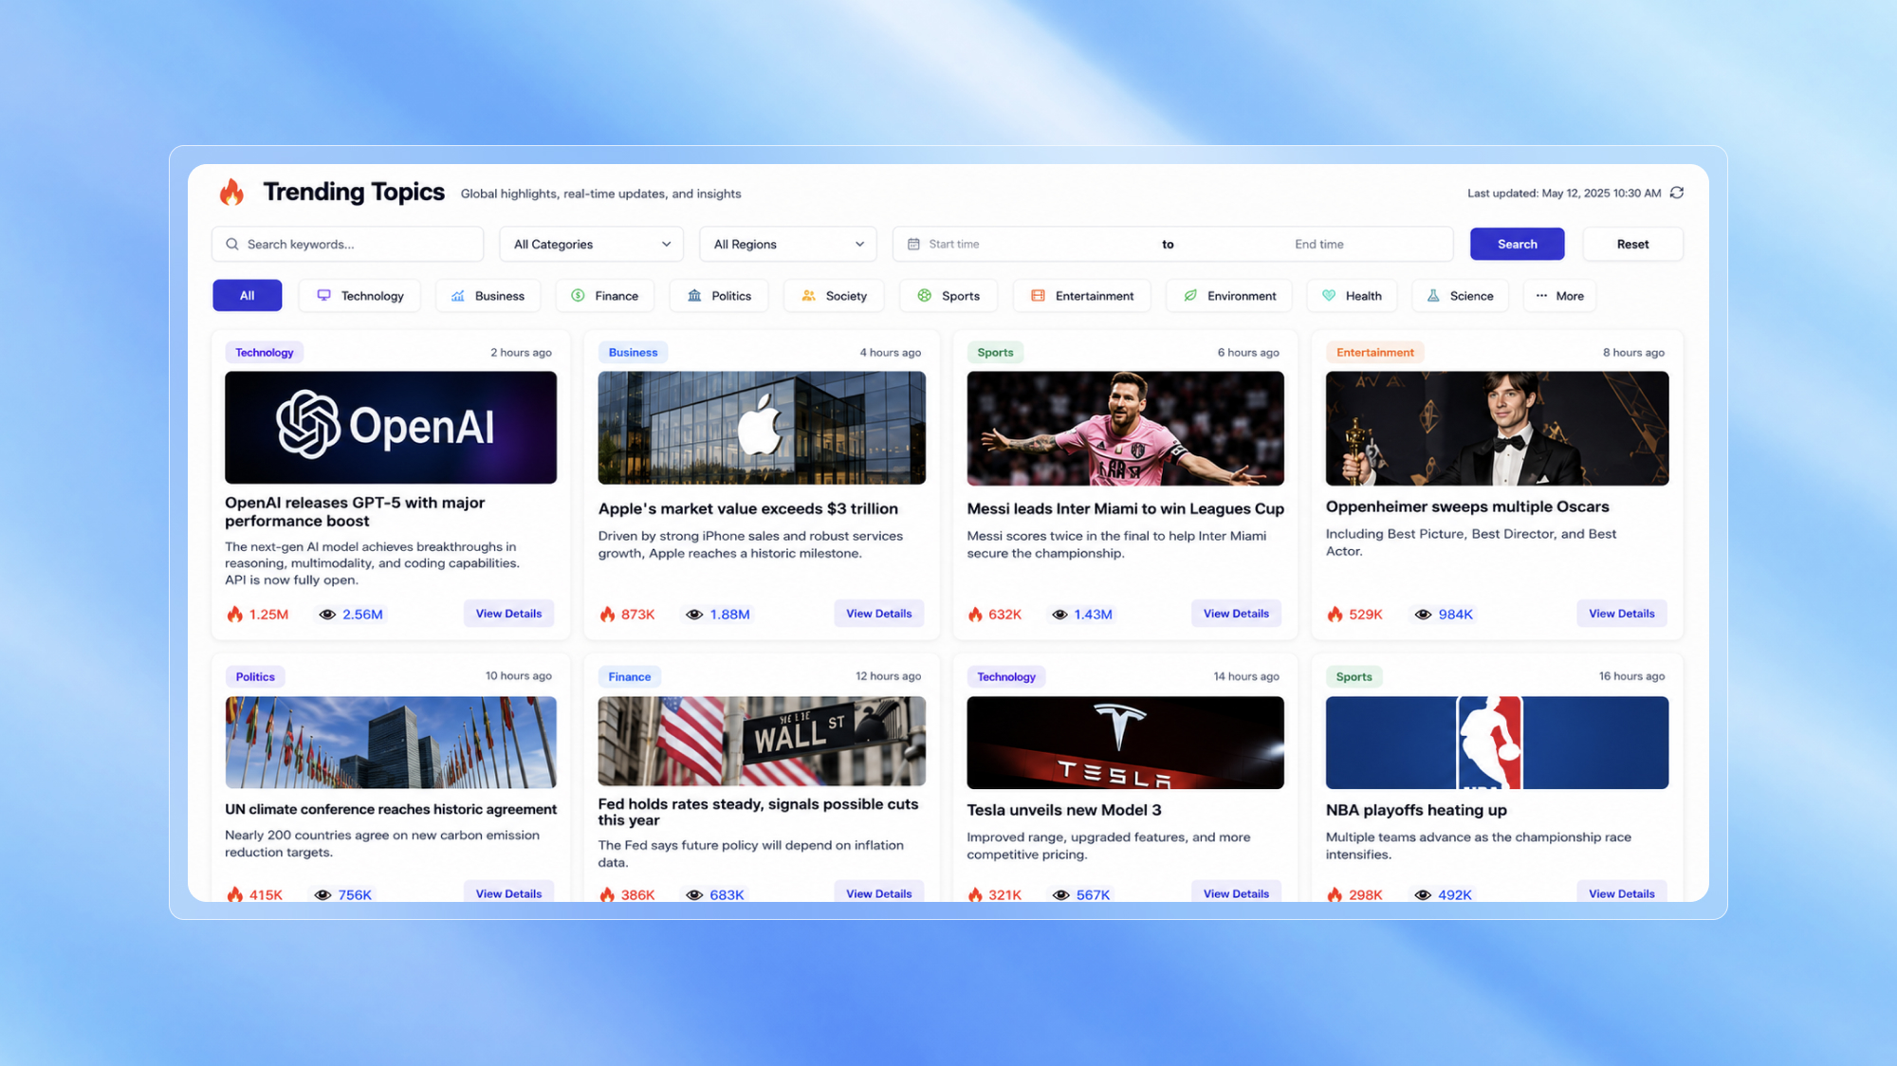Click the magnifier icon in the keyword search box
This screenshot has width=1897, height=1066.
tap(232, 244)
